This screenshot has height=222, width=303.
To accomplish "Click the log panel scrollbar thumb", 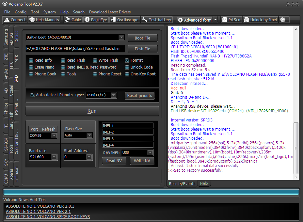I will coord(296,148).
